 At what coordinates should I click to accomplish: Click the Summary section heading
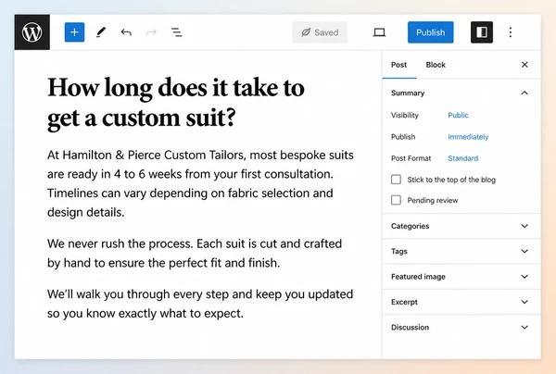(x=408, y=93)
